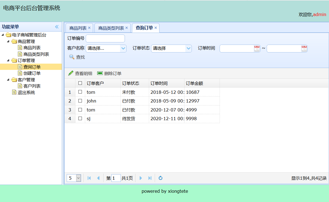The image size is (329, 202).
Task: Collapse the 客户管理 tree node arrow
Action: 8,80
